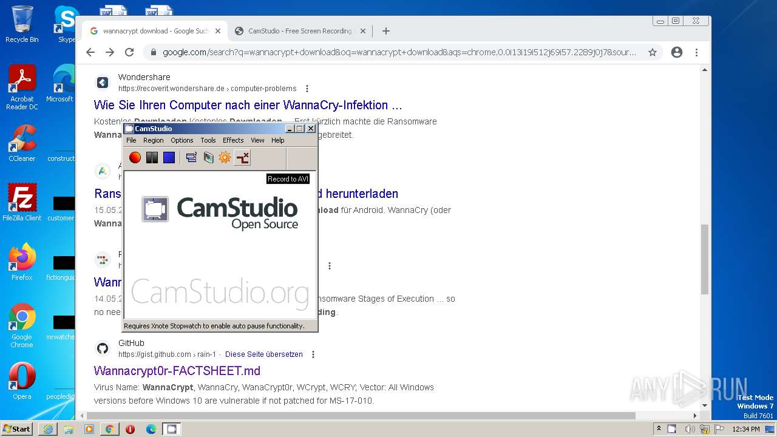Open the Windows Start menu
The width and height of the screenshot is (777, 437).
(x=17, y=429)
